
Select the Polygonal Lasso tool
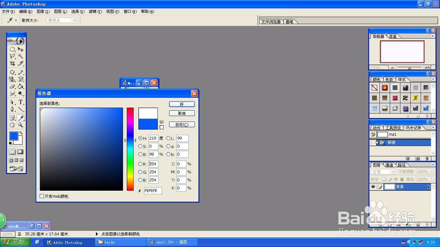12,56
